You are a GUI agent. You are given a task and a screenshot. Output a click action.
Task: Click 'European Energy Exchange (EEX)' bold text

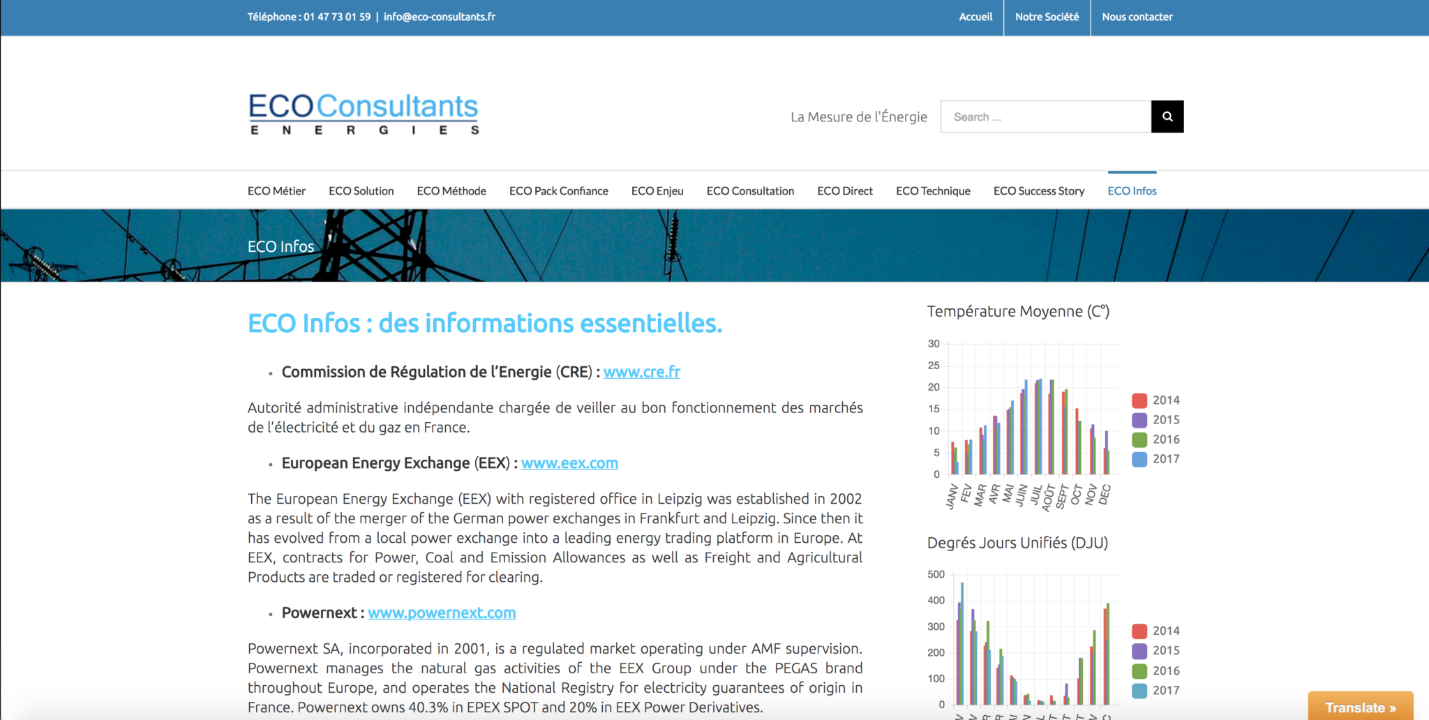click(396, 463)
